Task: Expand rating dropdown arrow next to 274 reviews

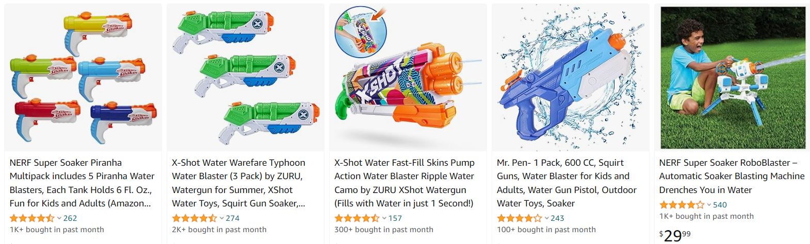Action: coord(221,218)
